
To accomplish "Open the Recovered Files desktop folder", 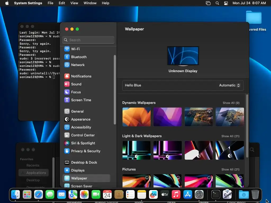I will point(254,17).
